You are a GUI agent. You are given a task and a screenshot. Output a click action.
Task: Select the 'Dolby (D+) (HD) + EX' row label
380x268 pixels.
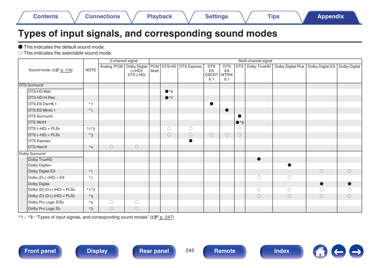[x=47, y=177]
